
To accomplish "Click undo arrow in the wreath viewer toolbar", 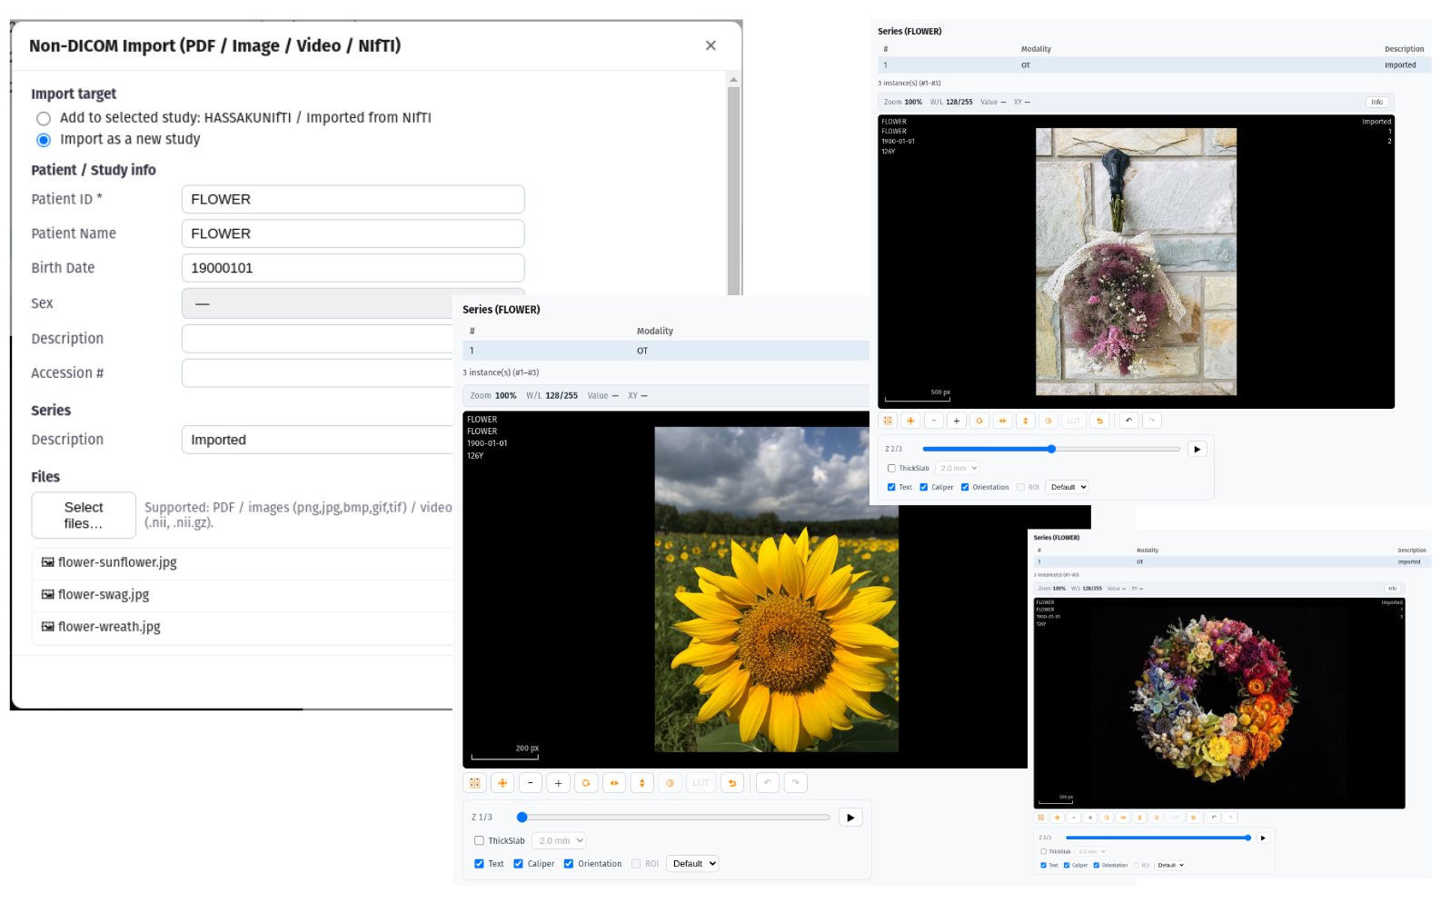I will coord(1214,818).
